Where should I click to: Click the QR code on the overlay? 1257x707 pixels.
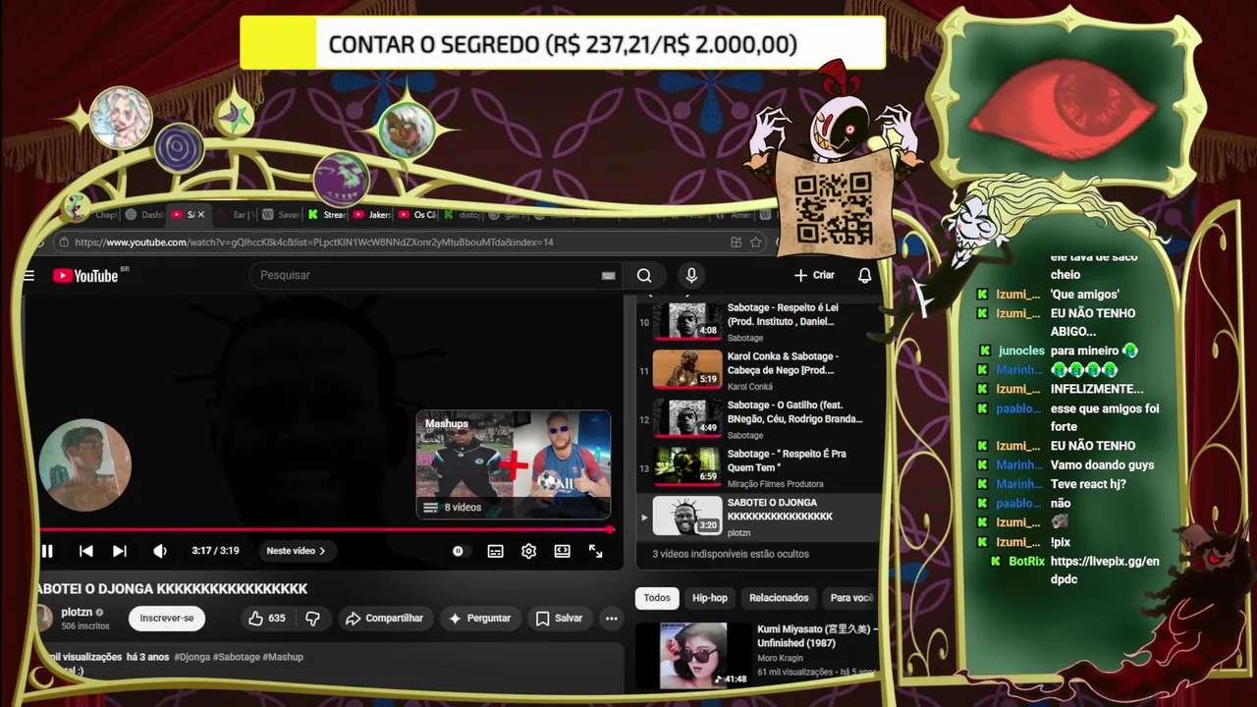point(834,208)
